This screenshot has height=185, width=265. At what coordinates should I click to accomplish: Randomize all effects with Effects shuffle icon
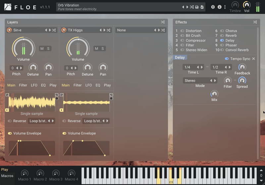(255, 22)
